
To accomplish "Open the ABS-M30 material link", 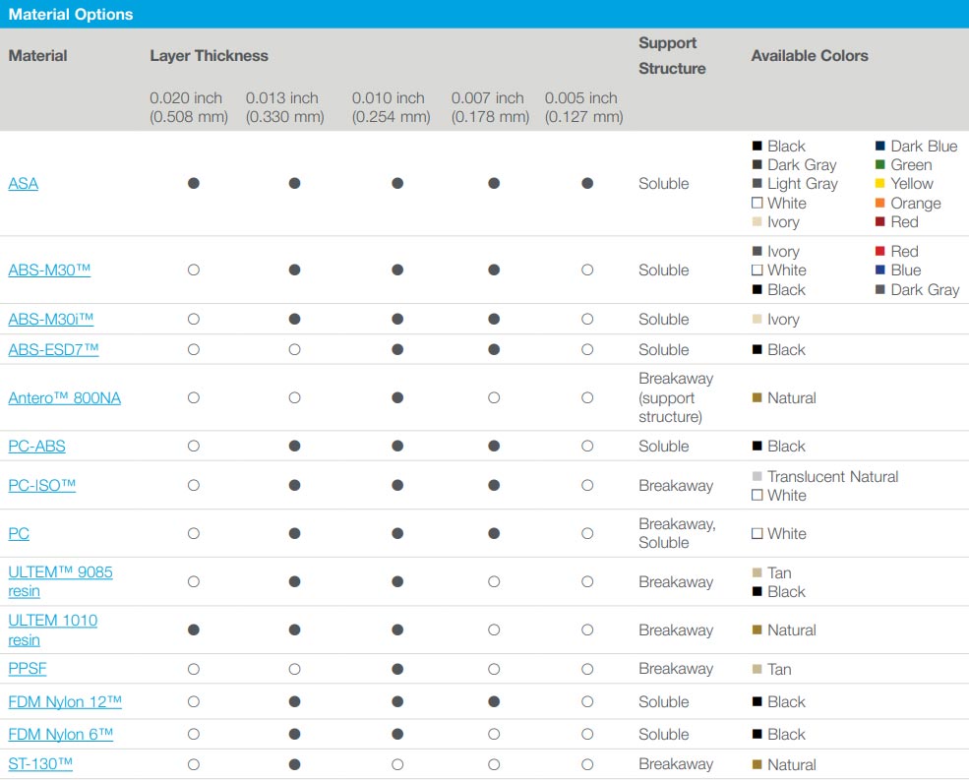I will click(49, 270).
